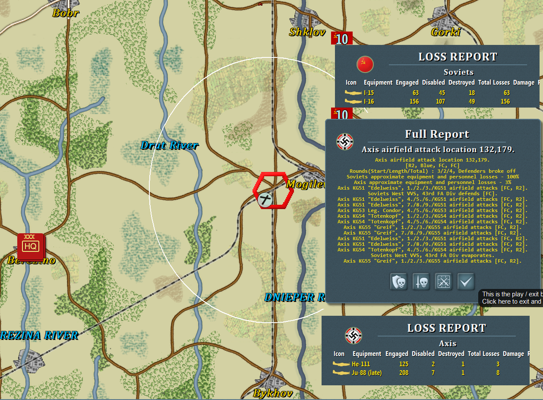Click the He-111 row label
543x400 pixels.
tap(361, 364)
